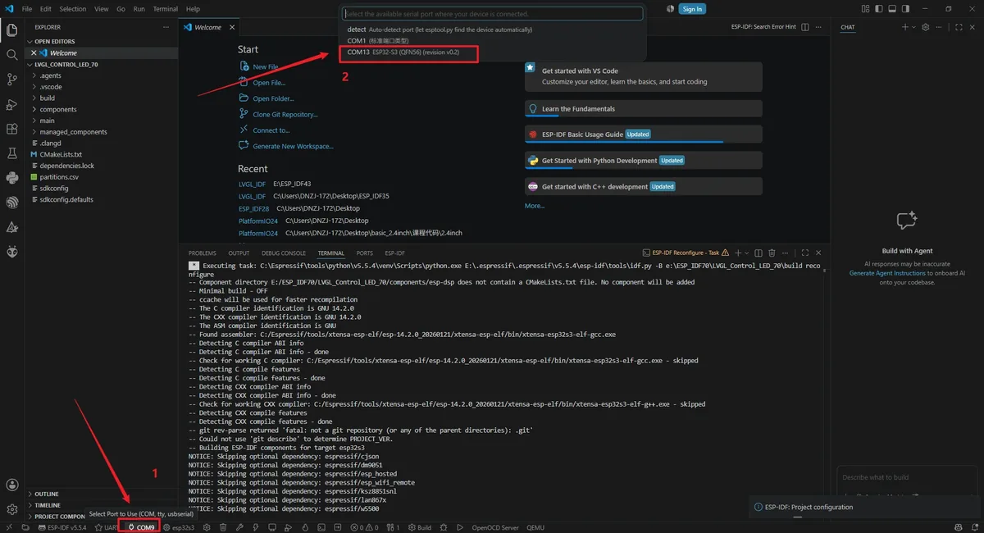
Task: Click the esp32s3 target in status bar
Action: 179,527
